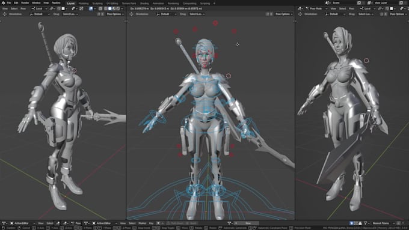Open Default orientation dropdown in left viewport
This screenshot has width=409, height=230.
coord(40,14)
